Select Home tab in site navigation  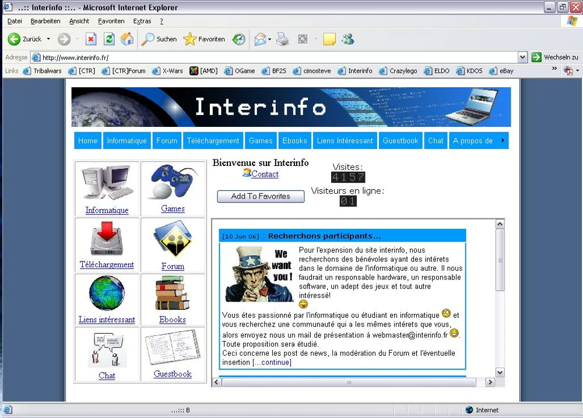88,141
